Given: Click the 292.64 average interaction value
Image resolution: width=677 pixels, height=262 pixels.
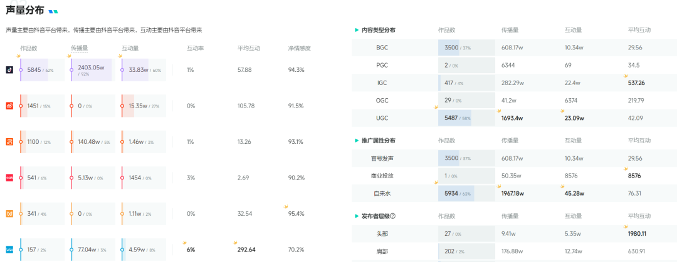Looking at the screenshot, I should (246, 249).
